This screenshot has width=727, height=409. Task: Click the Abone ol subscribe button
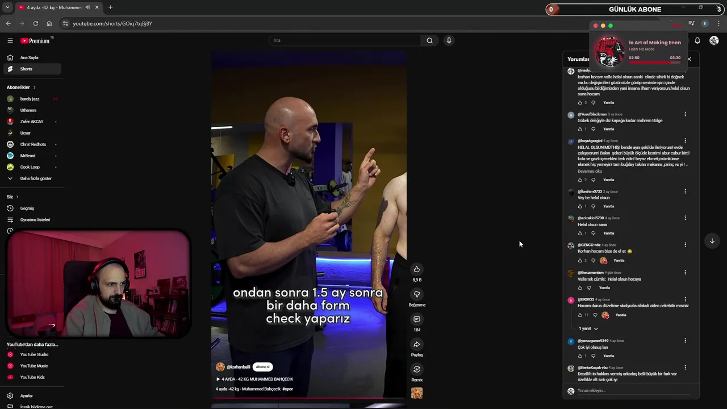(262, 367)
